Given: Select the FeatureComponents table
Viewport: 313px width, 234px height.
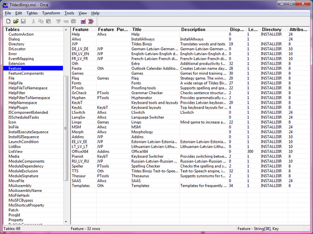Looking at the screenshot, I should tap(26, 73).
